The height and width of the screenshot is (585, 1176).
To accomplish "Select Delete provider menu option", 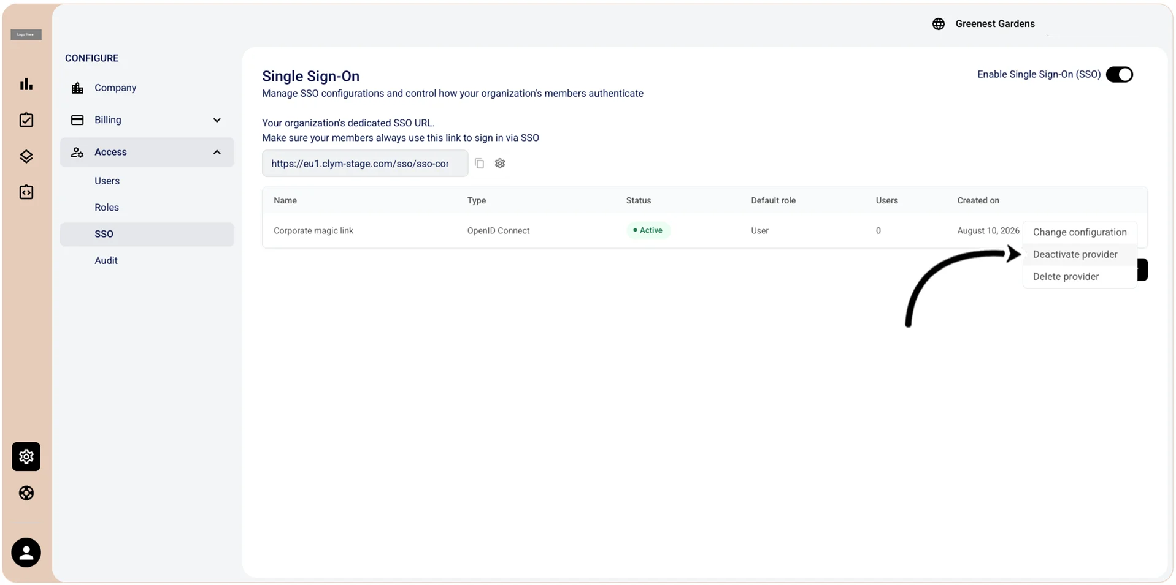I will tap(1080, 276).
